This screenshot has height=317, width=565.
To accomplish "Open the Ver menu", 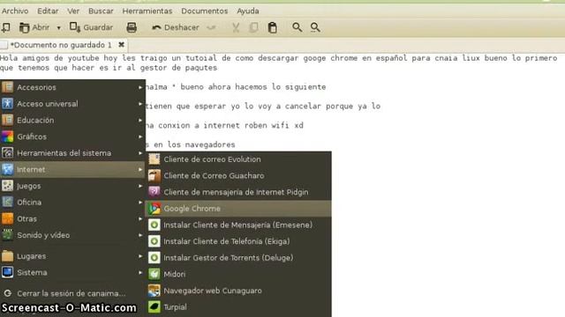I will [x=73, y=11].
